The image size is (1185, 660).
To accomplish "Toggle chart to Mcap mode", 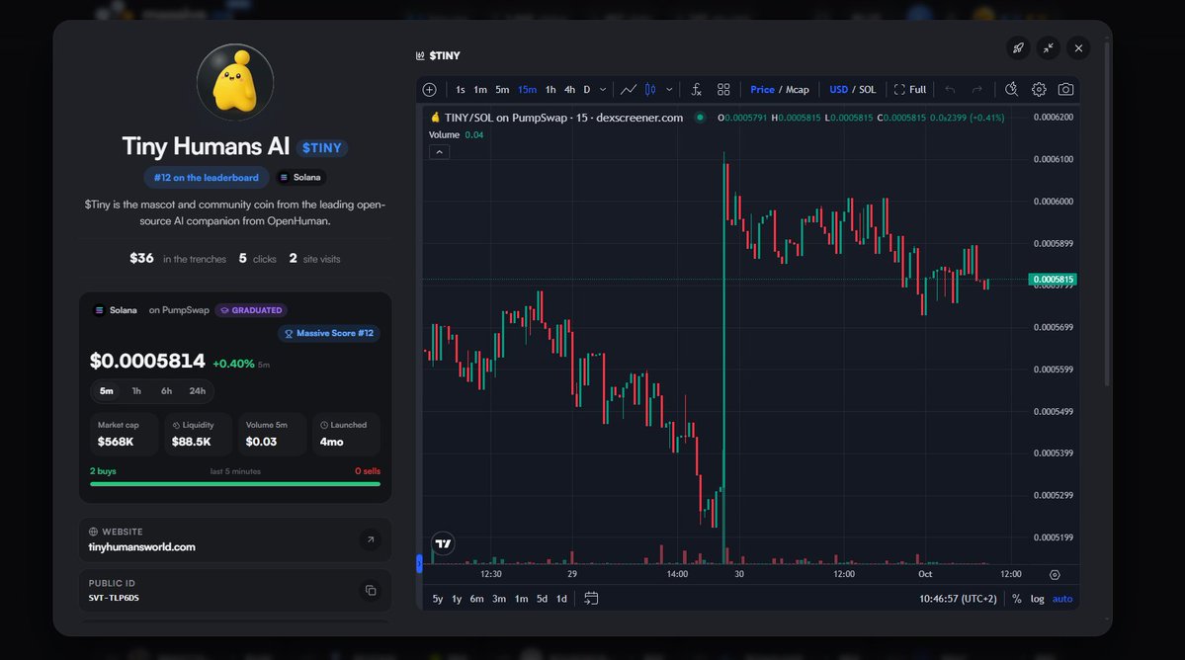I will tap(798, 90).
